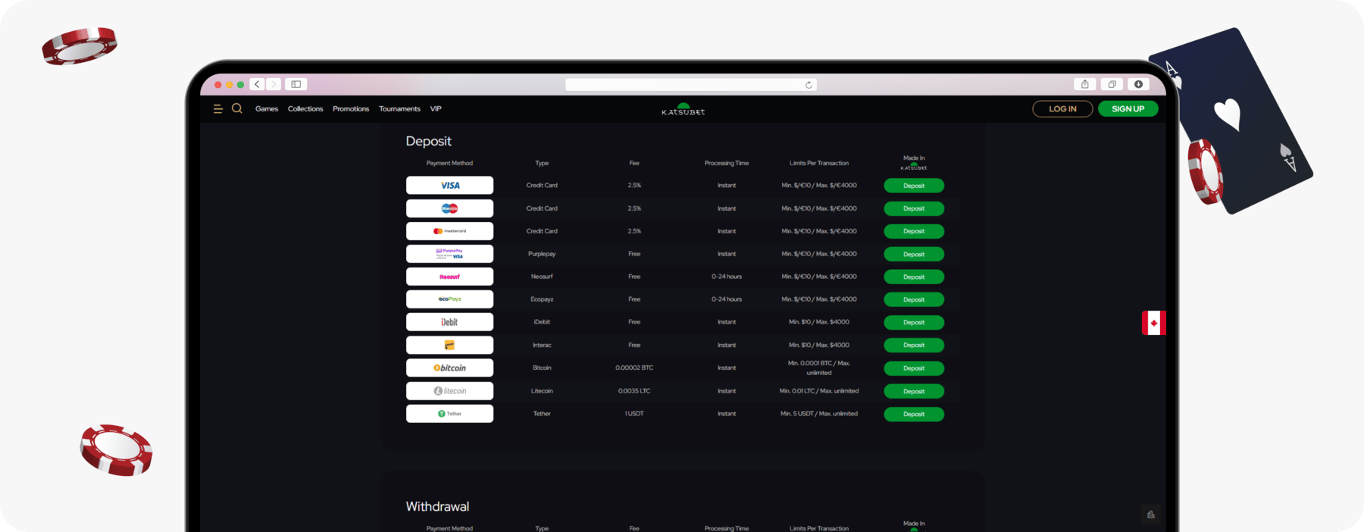Click the KatsuBet logo

(683, 109)
